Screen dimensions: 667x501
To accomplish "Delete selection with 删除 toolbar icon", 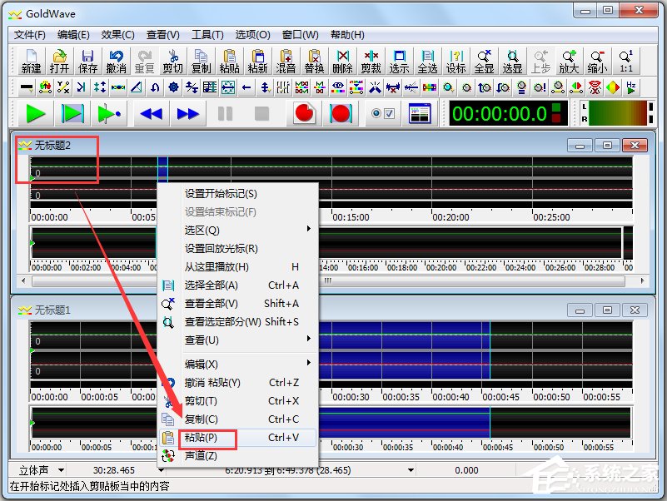I will [x=342, y=62].
